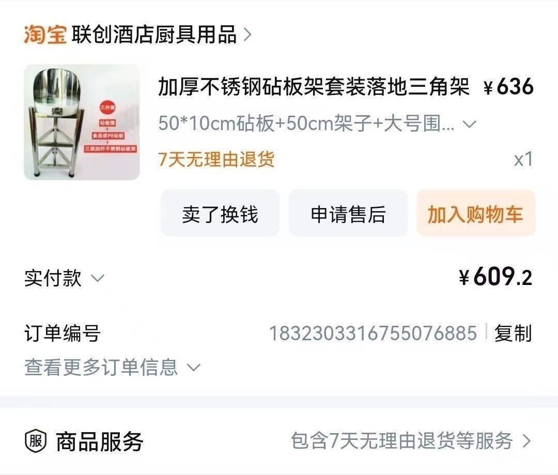Image resolution: width=558 pixels, height=475 pixels.
Task: Tap the 实付款 label
Action: (x=53, y=278)
